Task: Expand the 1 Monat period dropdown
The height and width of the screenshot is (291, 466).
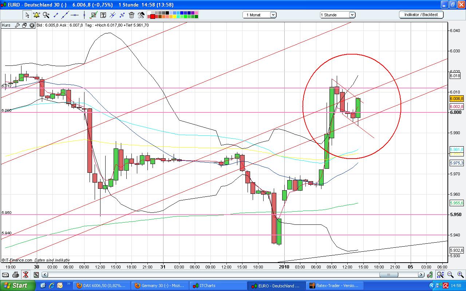Action: (x=273, y=15)
